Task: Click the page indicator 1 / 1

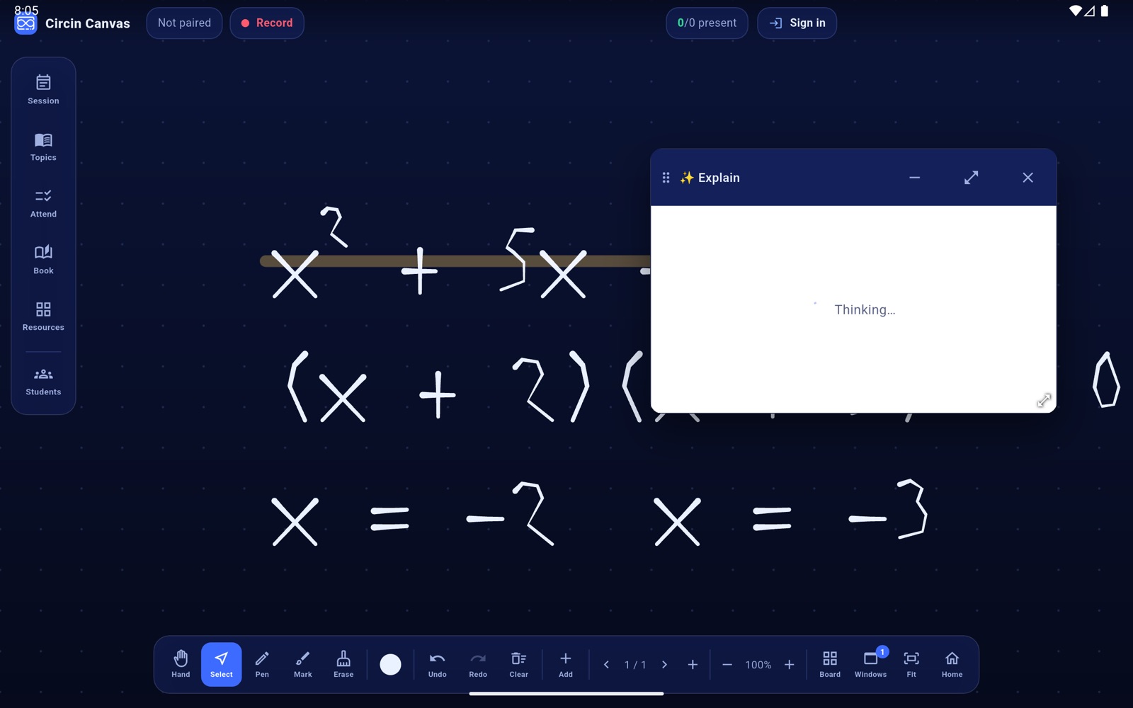Action: click(635, 665)
